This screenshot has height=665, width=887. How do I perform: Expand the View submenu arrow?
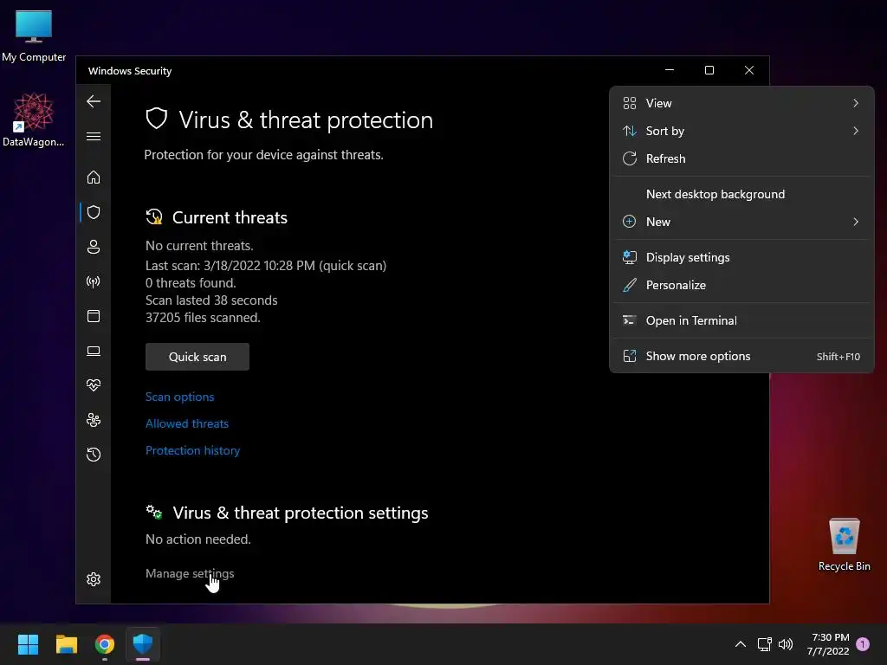[855, 103]
